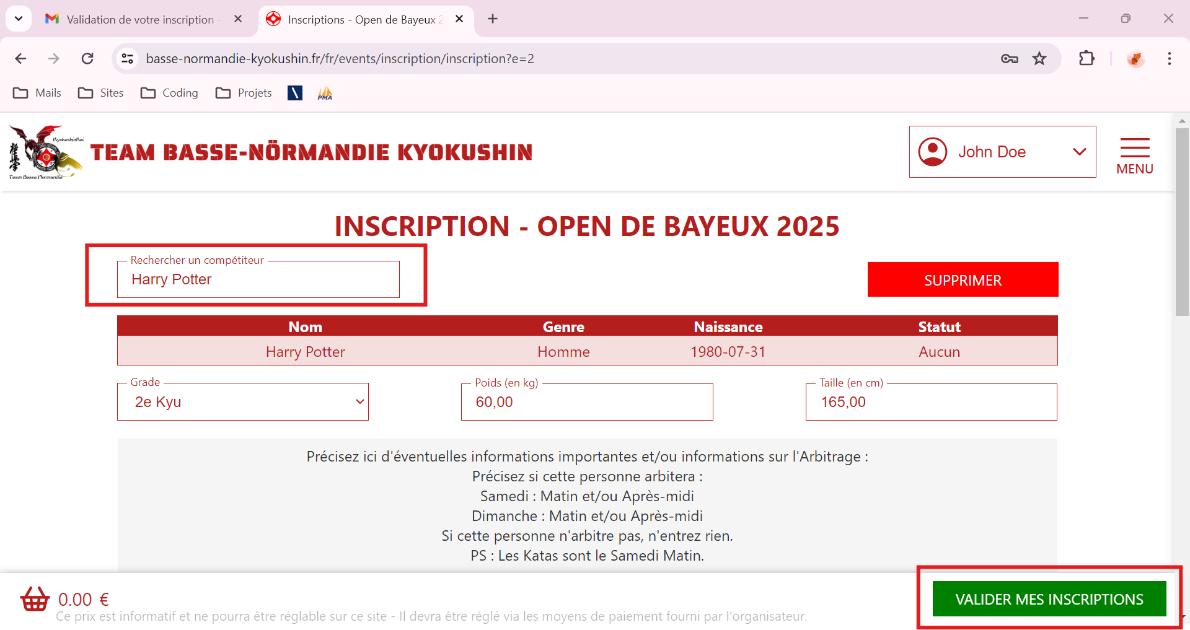Open the hamburger MENU icon
The height and width of the screenshot is (630, 1190).
(x=1134, y=155)
